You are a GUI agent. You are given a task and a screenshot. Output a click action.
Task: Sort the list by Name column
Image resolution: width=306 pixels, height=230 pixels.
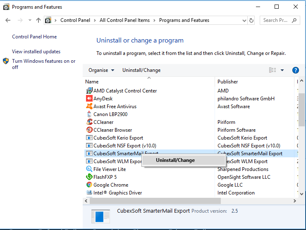coord(150,82)
